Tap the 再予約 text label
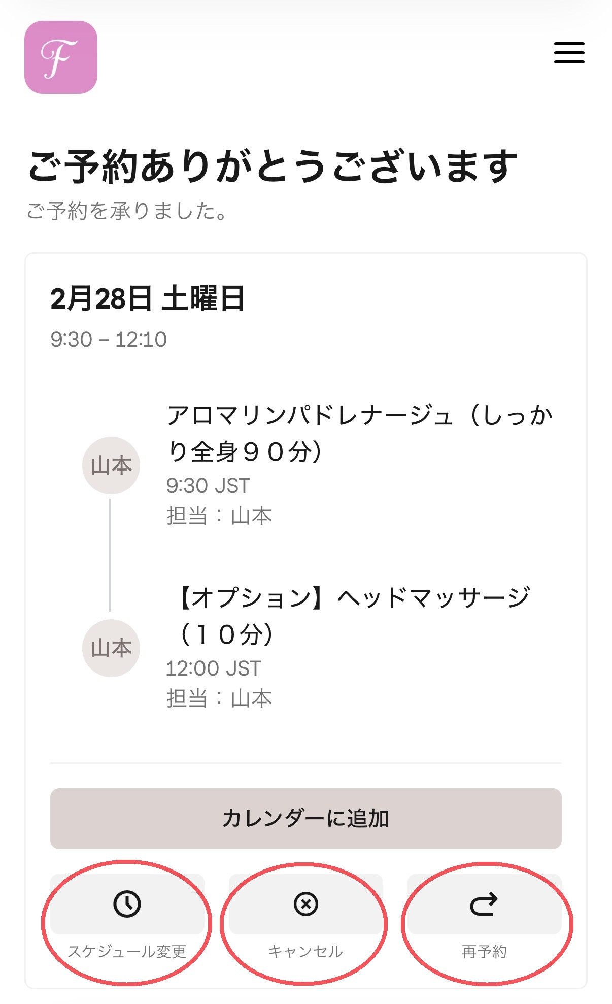 [484, 951]
